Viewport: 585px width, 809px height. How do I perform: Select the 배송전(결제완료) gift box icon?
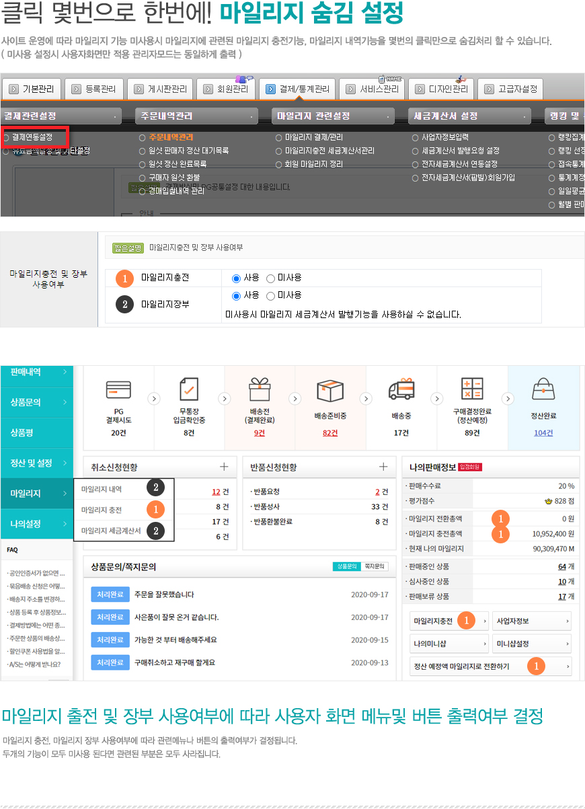(260, 389)
